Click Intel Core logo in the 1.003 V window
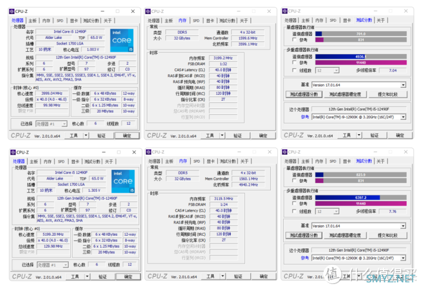This screenshot has width=423, height=290. tap(122, 41)
